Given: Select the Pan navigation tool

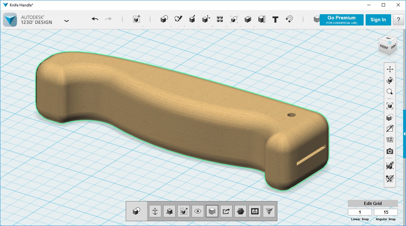Looking at the screenshot, I should pos(390,69).
